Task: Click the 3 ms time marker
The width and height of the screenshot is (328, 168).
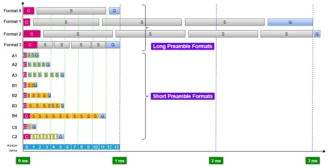Action: click(312, 160)
